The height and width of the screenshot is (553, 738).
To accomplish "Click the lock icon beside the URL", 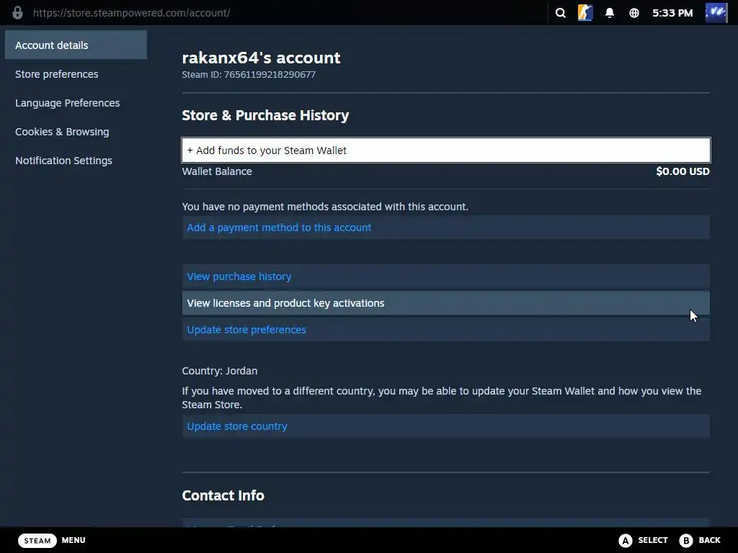I will point(17,13).
